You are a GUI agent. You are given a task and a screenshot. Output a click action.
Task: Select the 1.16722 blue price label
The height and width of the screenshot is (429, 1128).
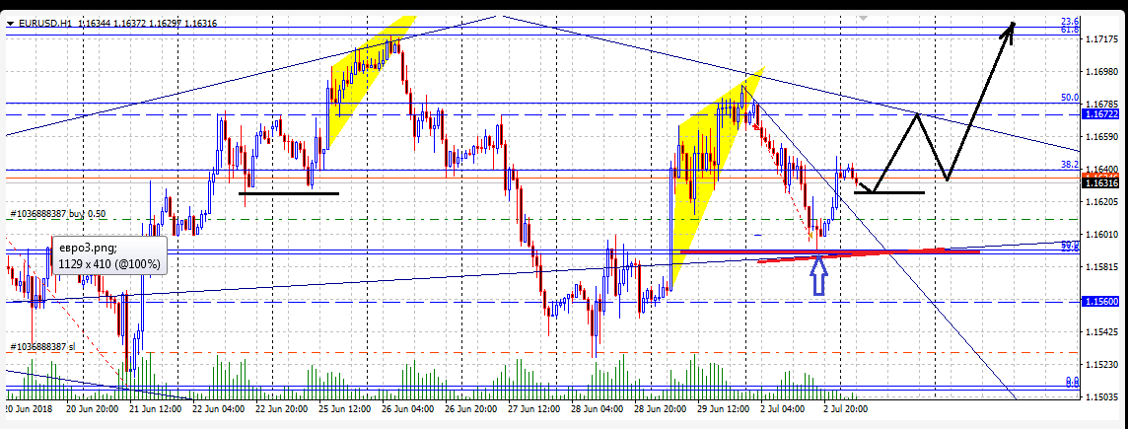click(x=1100, y=115)
